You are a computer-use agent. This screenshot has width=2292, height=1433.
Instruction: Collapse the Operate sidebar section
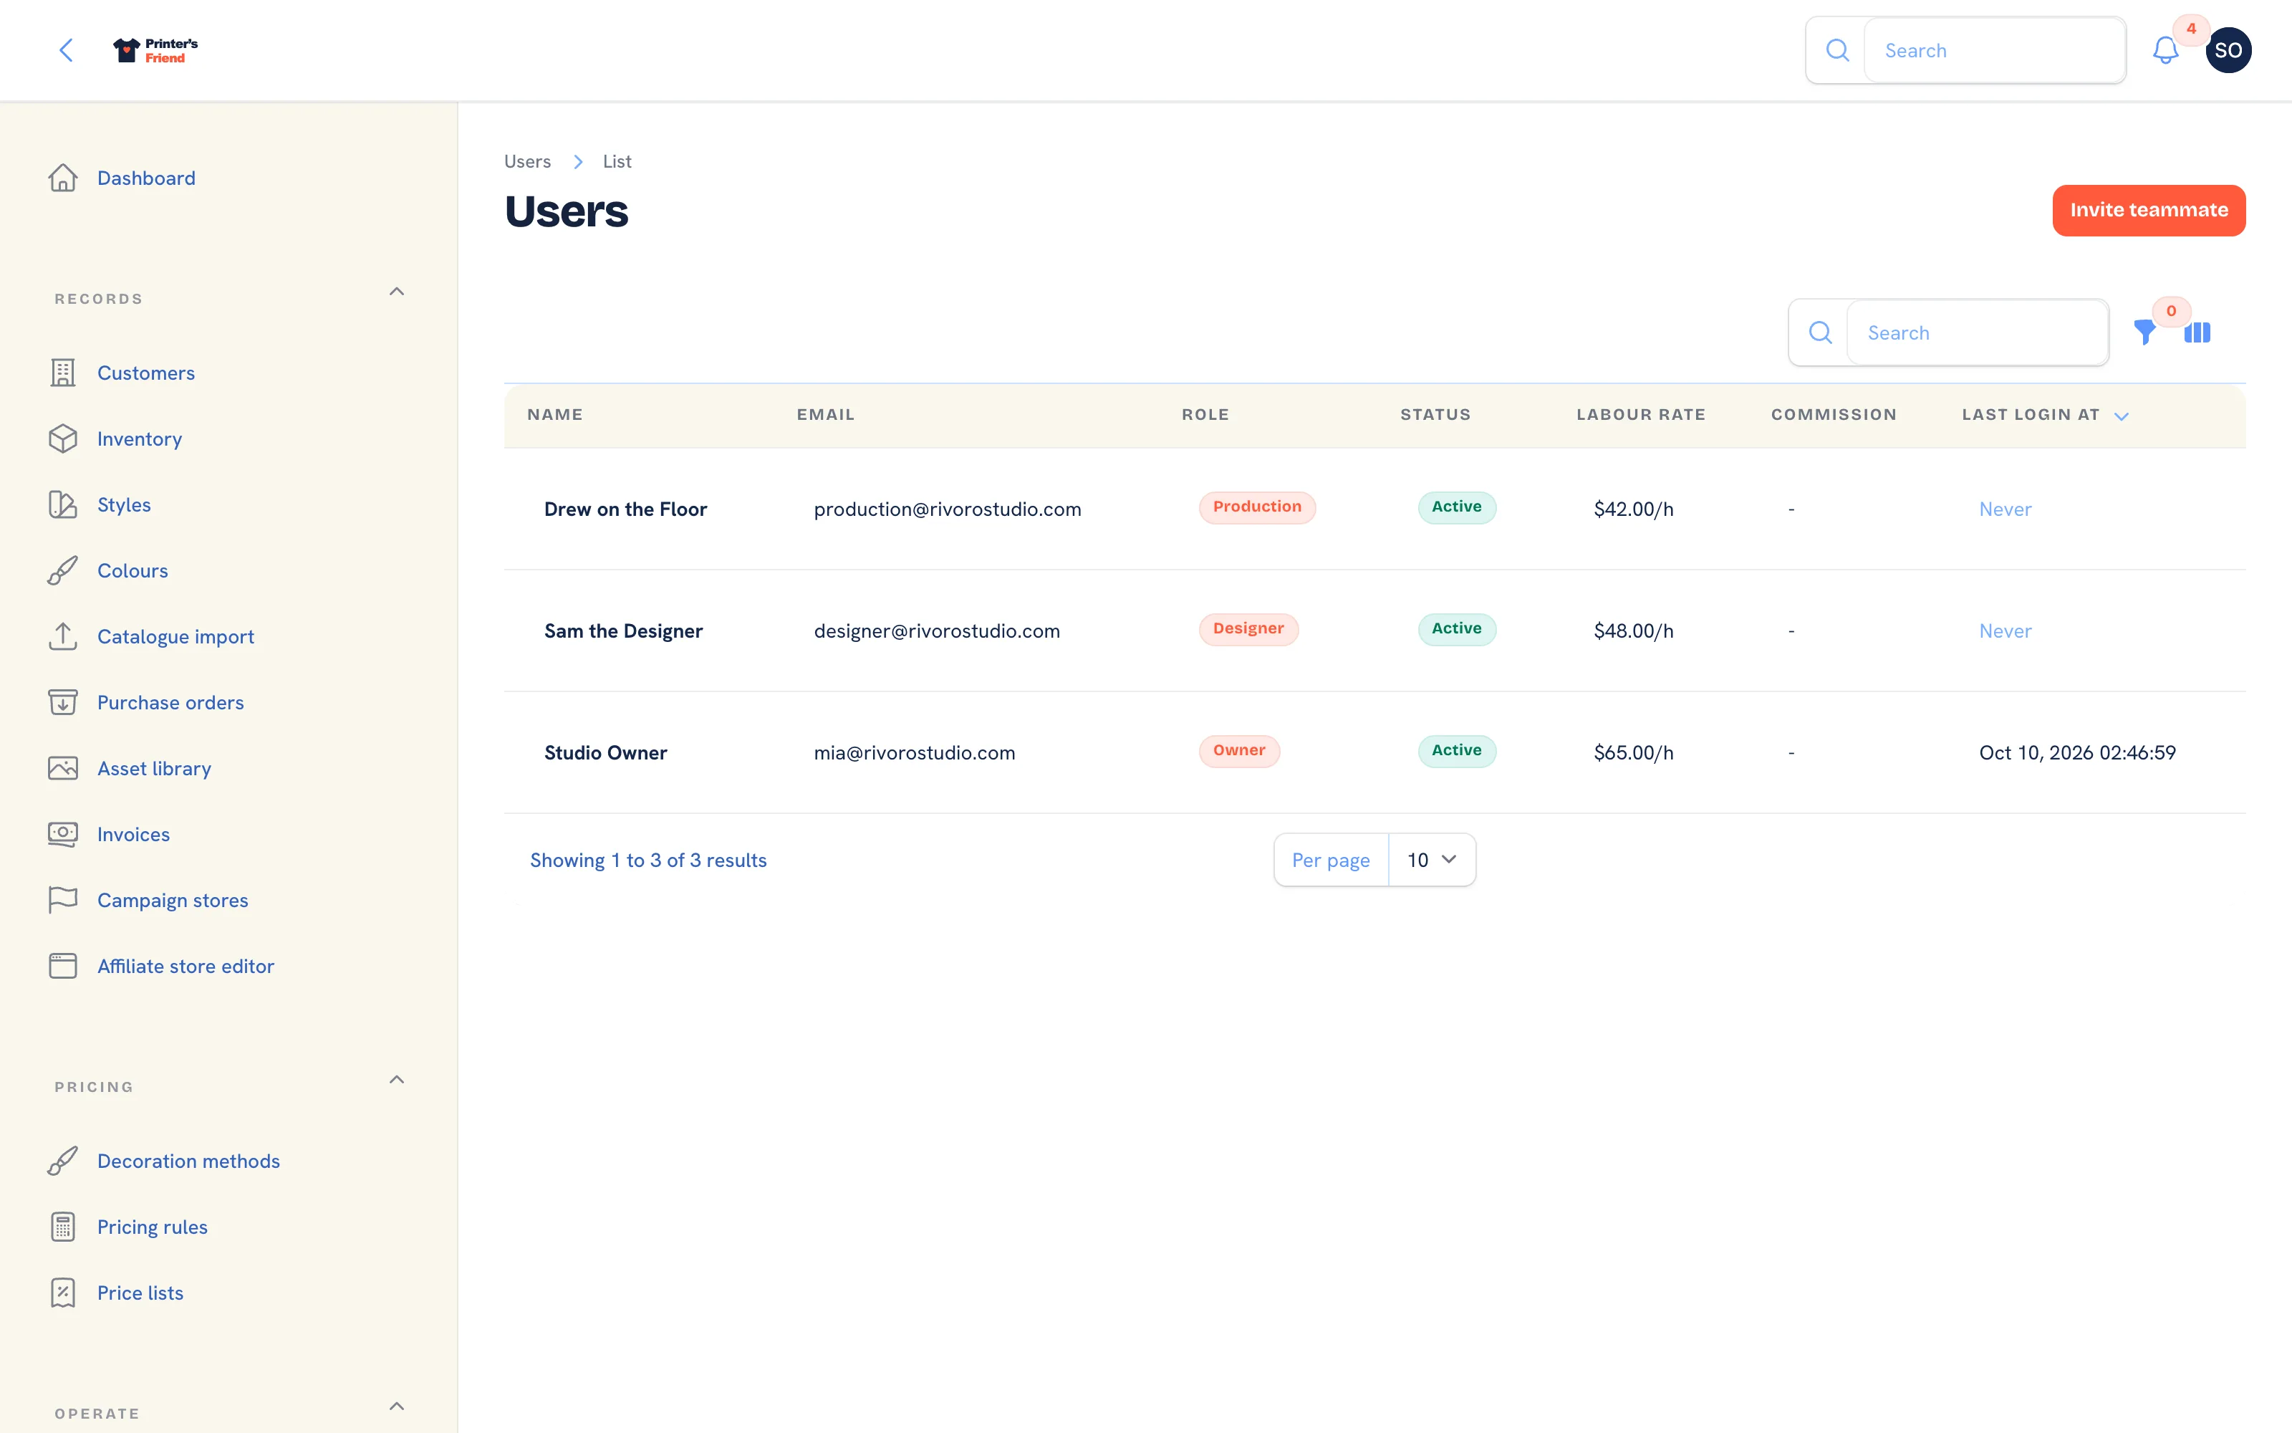(x=397, y=1406)
